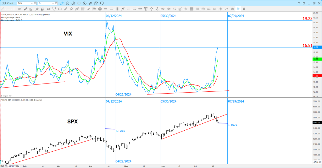The height and width of the screenshot is (168, 322).
Task: Select the trend line drawing tool
Action: pyautogui.click(x=3, y=9)
